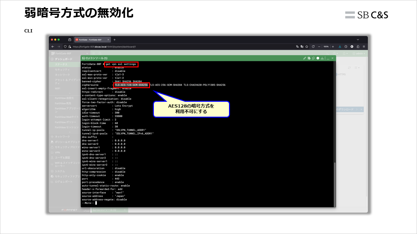Click the --More-- prompt in the CLI
Image resolution: width=417 pixels, height=234 pixels.
(88, 203)
